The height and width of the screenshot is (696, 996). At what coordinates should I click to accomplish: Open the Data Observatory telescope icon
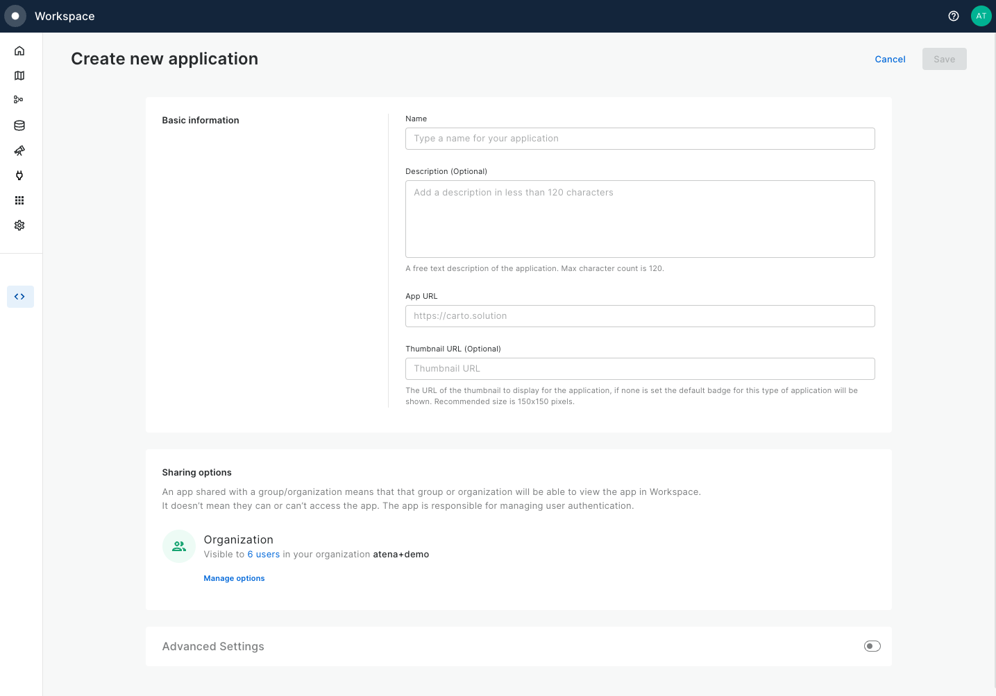19,150
